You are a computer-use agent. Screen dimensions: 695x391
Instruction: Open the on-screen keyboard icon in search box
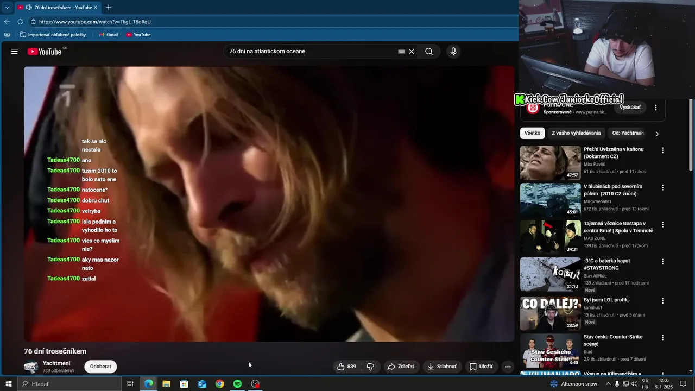click(401, 52)
